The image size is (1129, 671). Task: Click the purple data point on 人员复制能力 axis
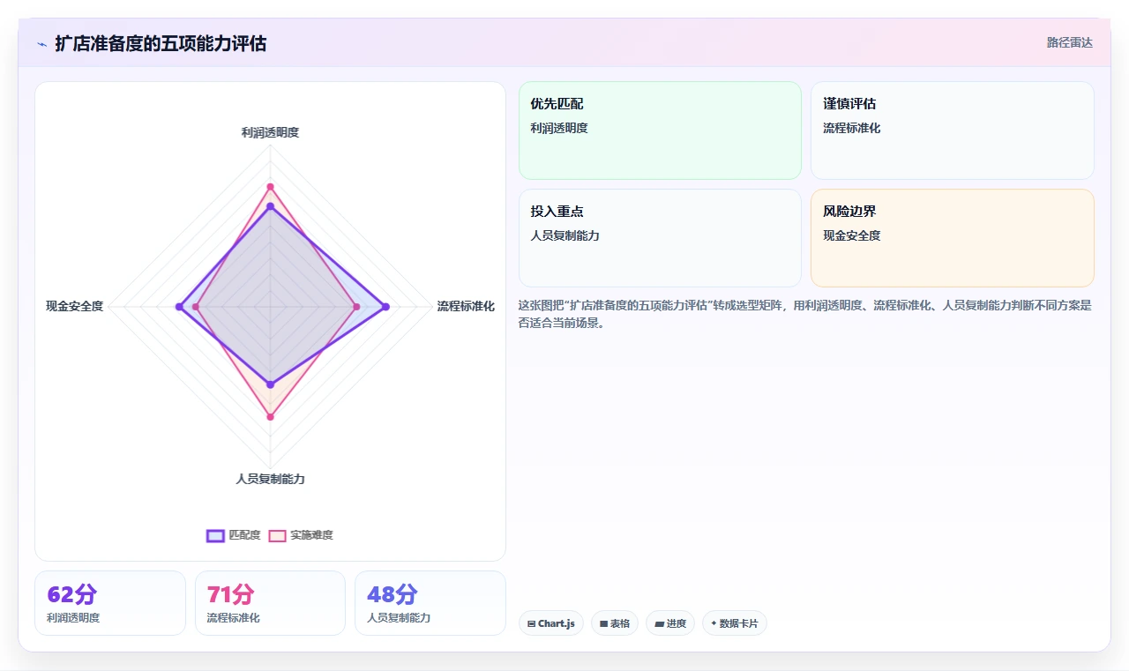click(271, 384)
